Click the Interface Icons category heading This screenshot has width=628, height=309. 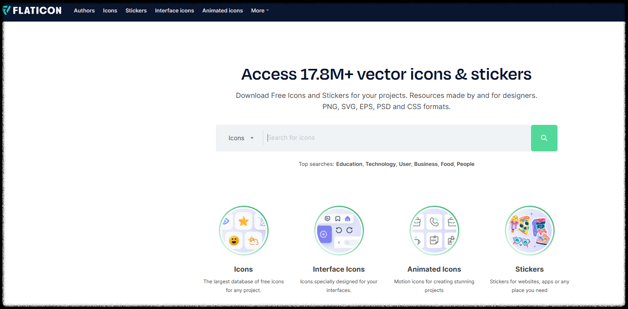click(x=339, y=269)
